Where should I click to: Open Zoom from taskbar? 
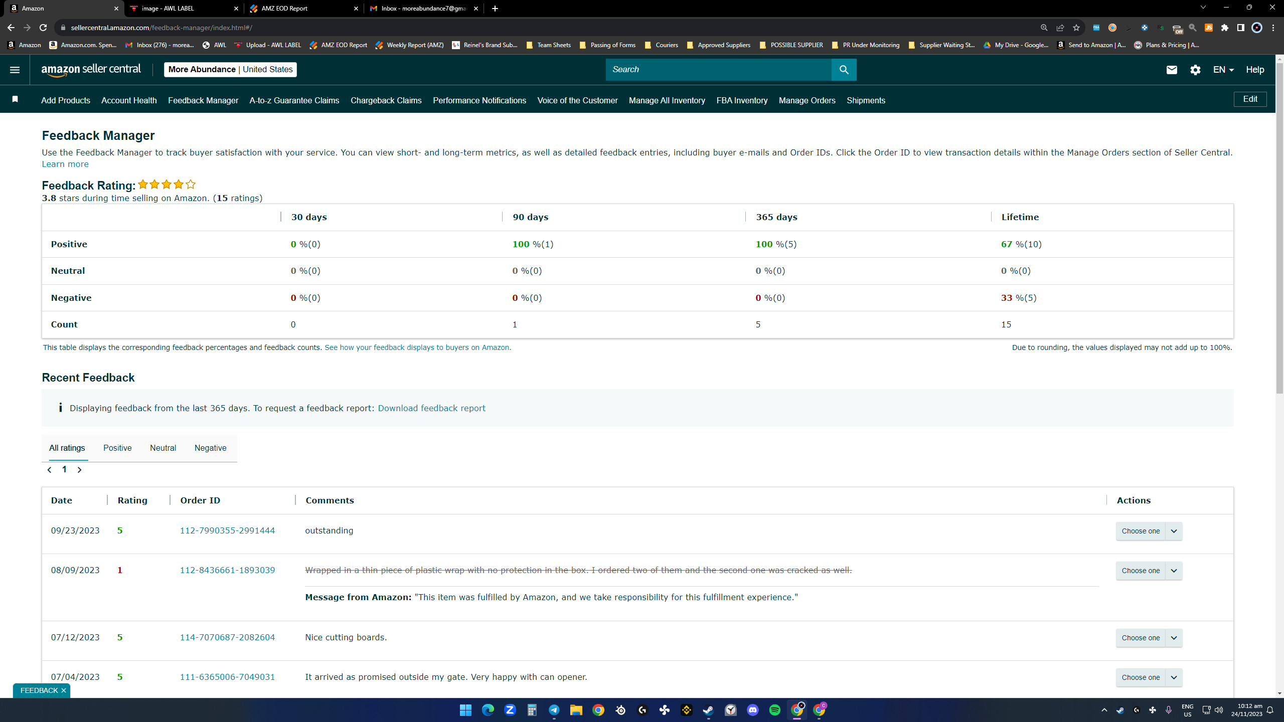(510, 710)
